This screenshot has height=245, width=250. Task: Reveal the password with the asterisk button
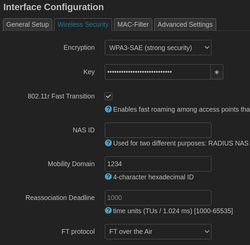[217, 72]
